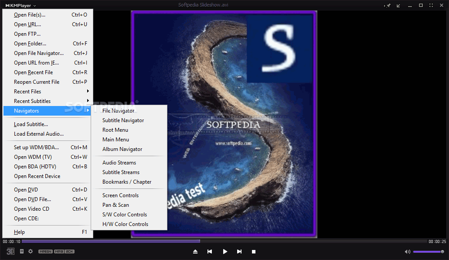
Task: Select the Navigators menu entry
Action: pos(47,111)
